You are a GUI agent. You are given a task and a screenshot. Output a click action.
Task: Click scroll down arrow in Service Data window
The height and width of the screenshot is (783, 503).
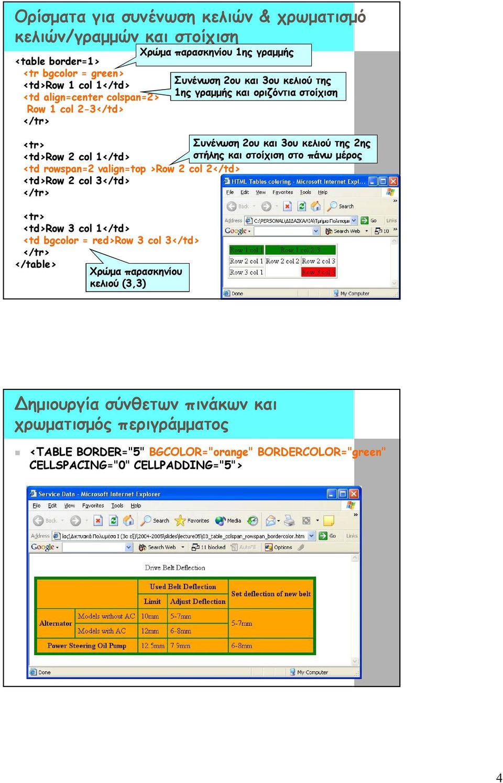pos(355,661)
